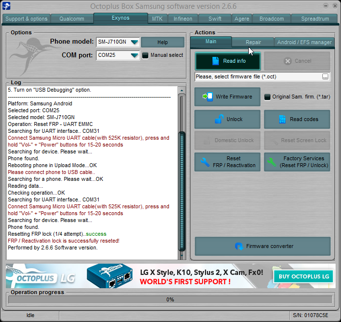341x322 pixels.
Task: Click log line 'Reading data...'
Action: (x=26, y=186)
